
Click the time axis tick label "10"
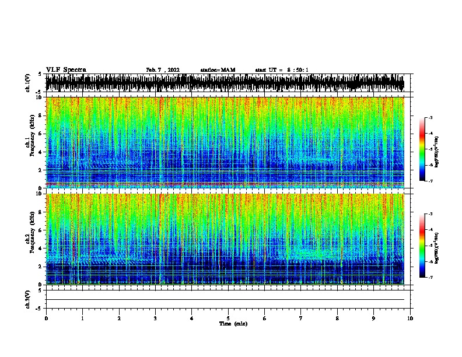coord(410,318)
